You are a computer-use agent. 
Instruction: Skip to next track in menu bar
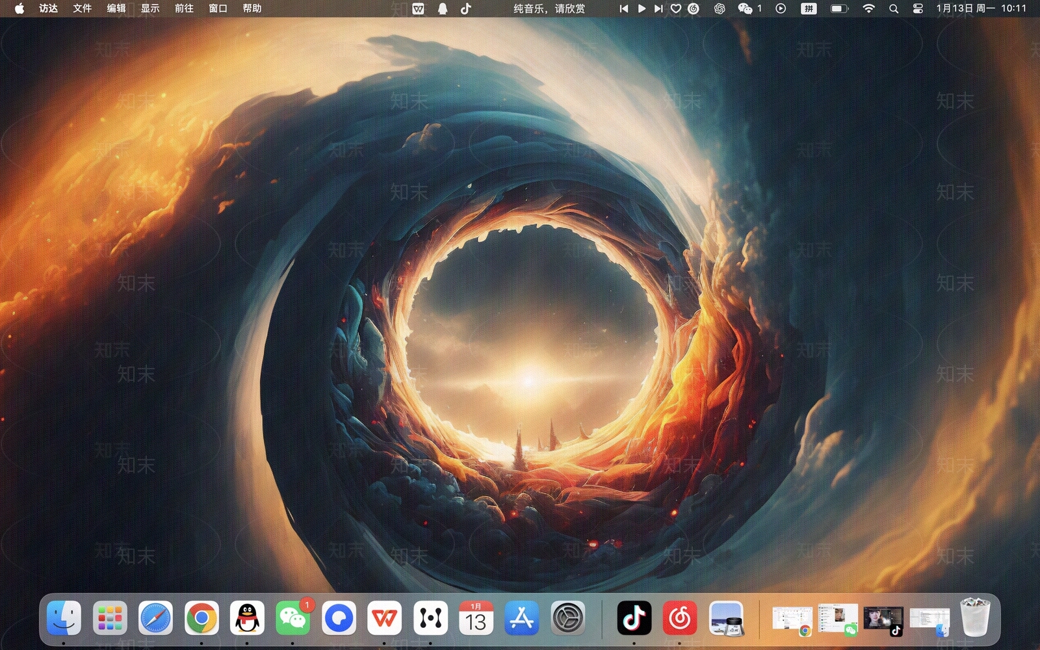click(658, 8)
